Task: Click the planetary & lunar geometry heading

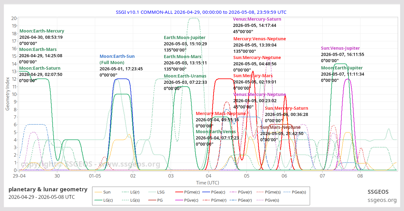Action: coord(48,189)
